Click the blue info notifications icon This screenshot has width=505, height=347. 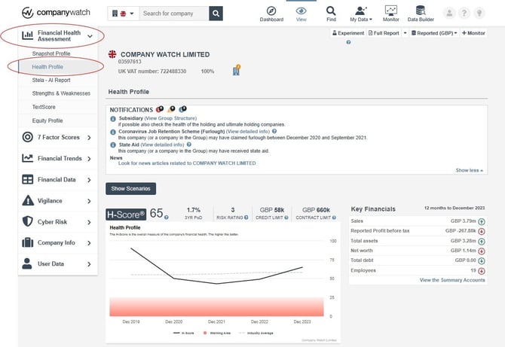(183, 109)
